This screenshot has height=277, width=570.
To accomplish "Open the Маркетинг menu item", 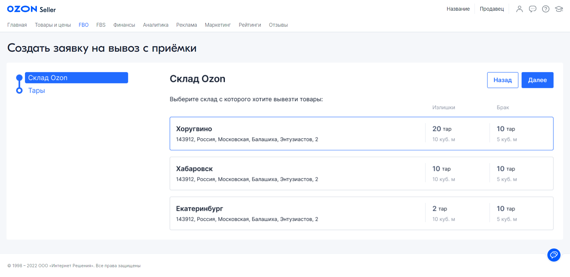I will click(218, 25).
